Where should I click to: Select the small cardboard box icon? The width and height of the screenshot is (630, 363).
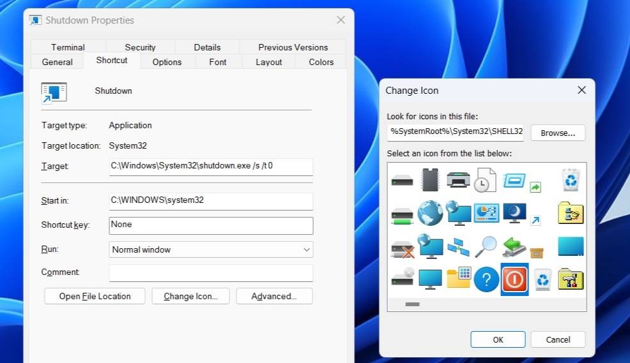(x=536, y=253)
